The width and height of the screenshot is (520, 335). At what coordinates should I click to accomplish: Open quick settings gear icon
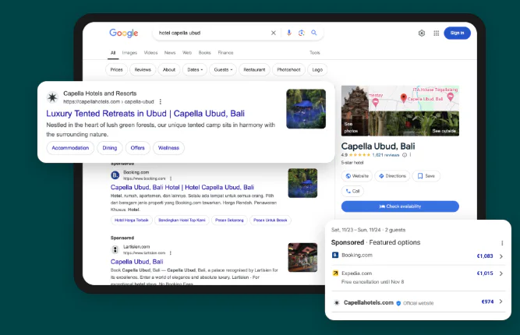[x=422, y=33]
